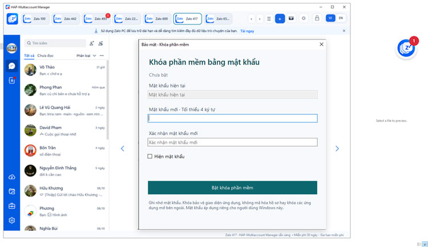The height and width of the screenshot is (247, 428).
Task: Click the add friend icon
Action: coord(92,43)
